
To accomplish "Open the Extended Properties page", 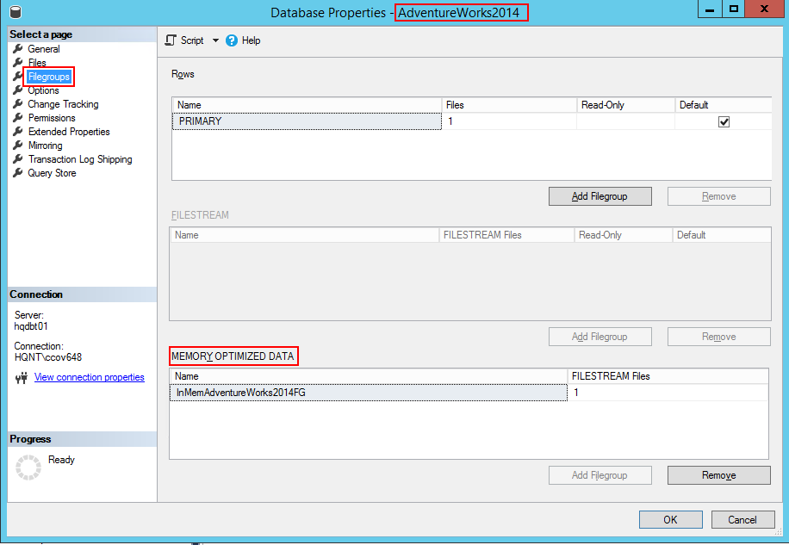I will [x=69, y=131].
